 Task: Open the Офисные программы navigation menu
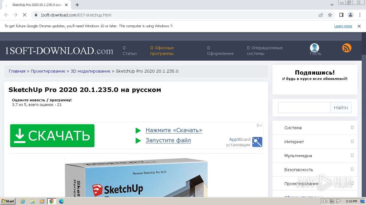click(162, 51)
